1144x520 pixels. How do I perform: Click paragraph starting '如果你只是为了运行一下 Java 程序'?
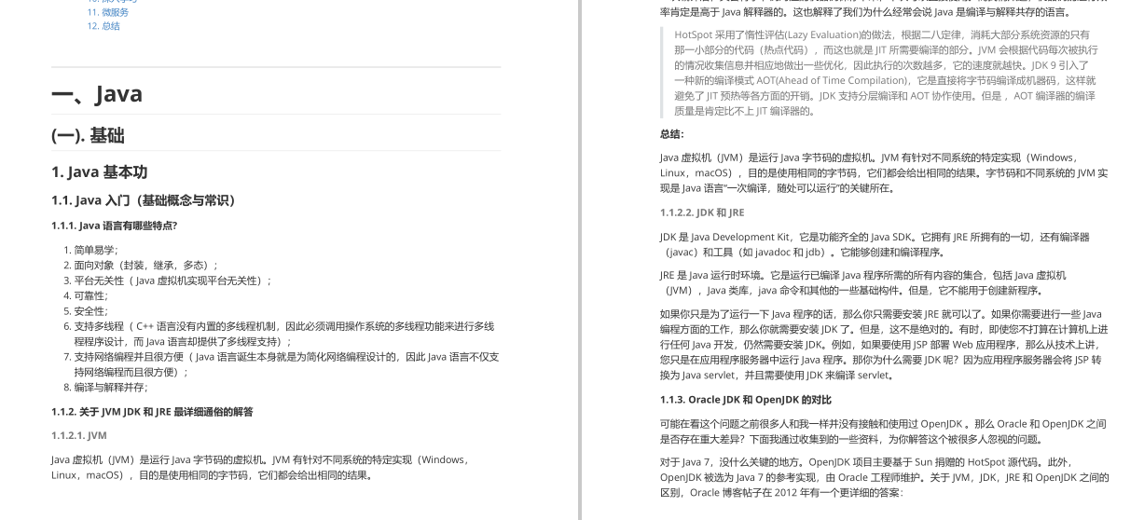883,345
